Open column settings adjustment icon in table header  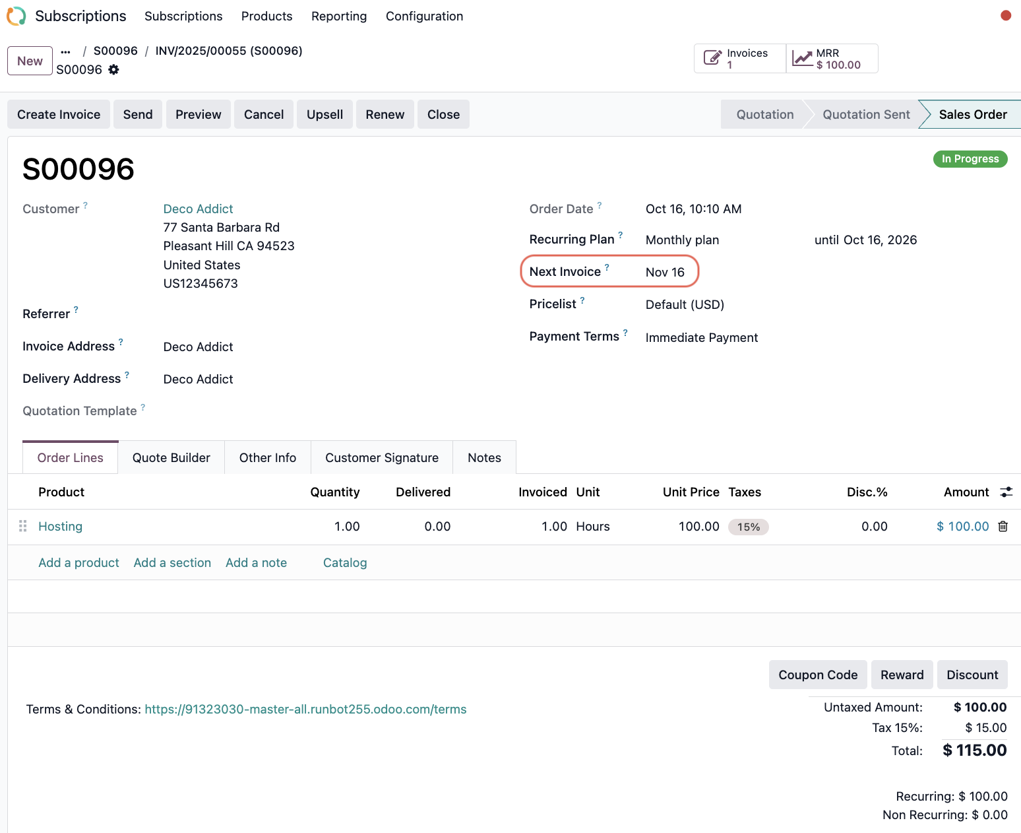click(x=1006, y=492)
